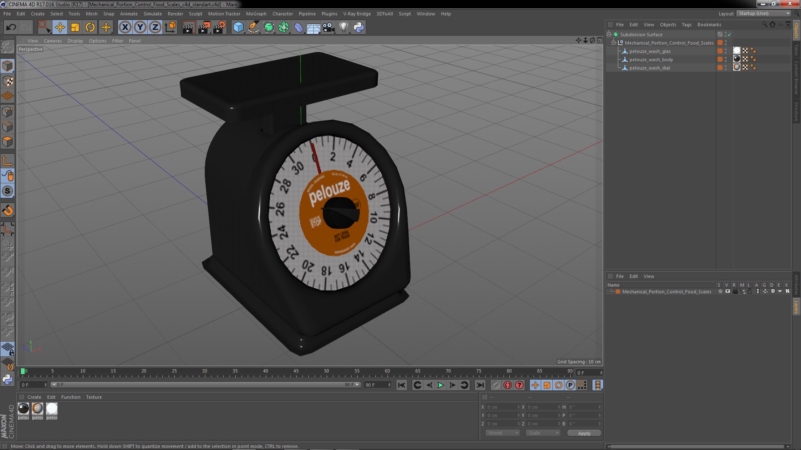
Task: Select the Move tool in top toolbar
Action: (60, 27)
